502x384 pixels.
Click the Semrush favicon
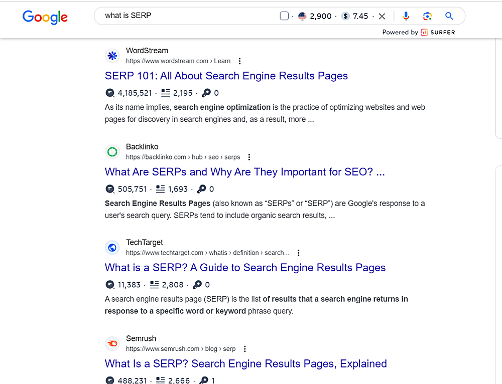pyautogui.click(x=112, y=343)
